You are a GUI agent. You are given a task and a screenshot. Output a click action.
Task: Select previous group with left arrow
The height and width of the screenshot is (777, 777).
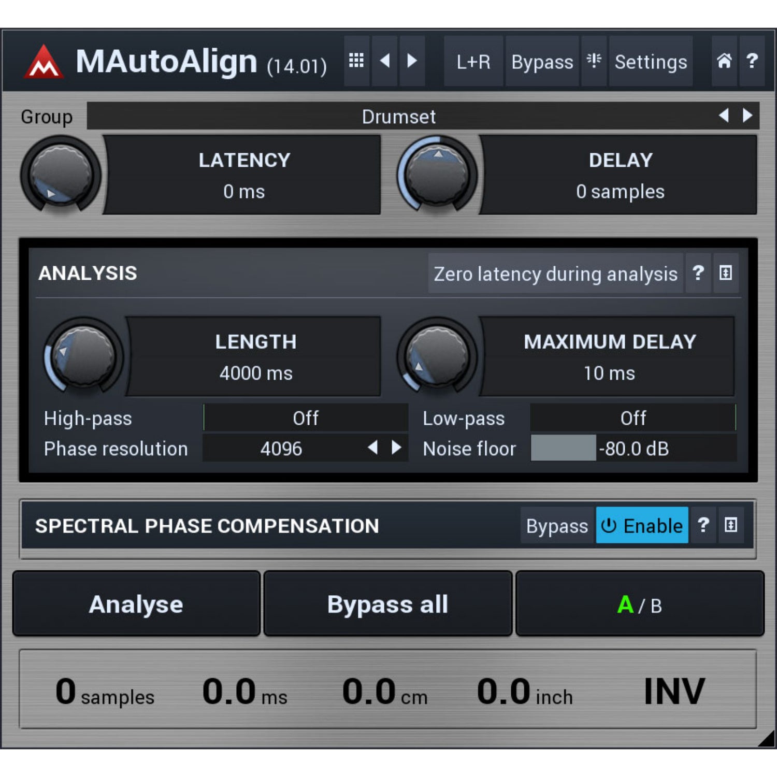pyautogui.click(x=724, y=115)
